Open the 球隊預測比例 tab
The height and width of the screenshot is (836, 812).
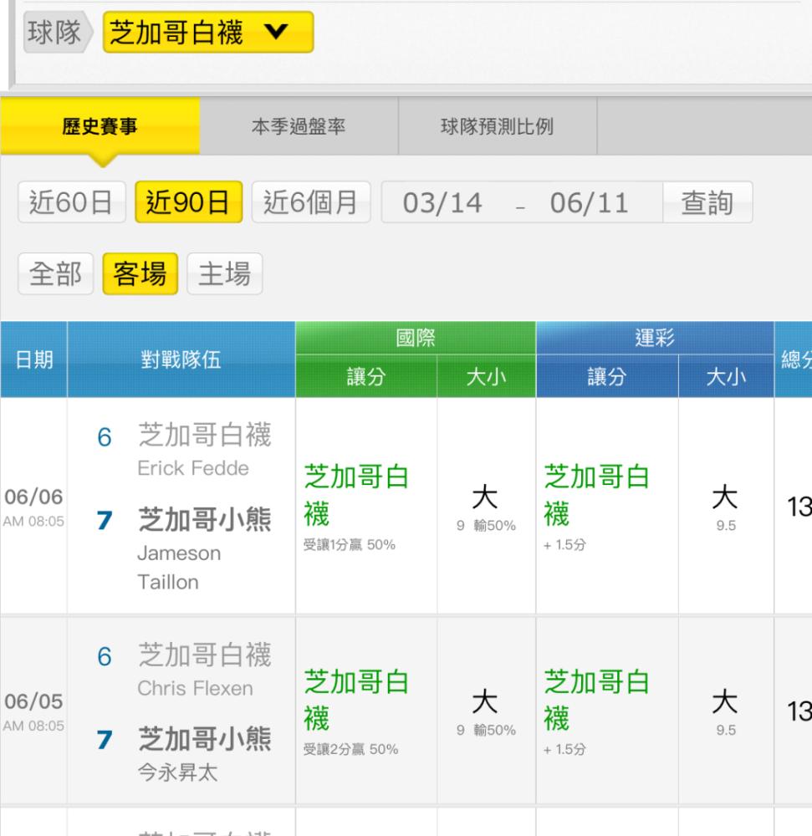(x=497, y=126)
